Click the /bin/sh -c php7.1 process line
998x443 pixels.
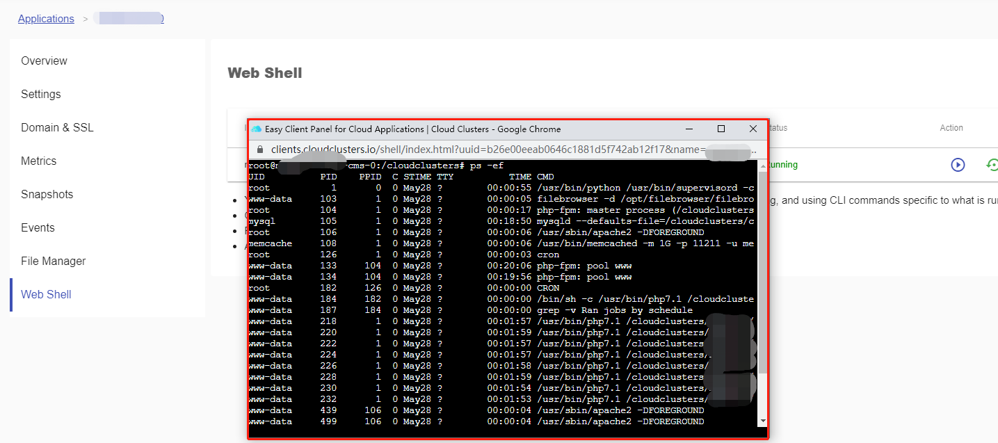501,299
